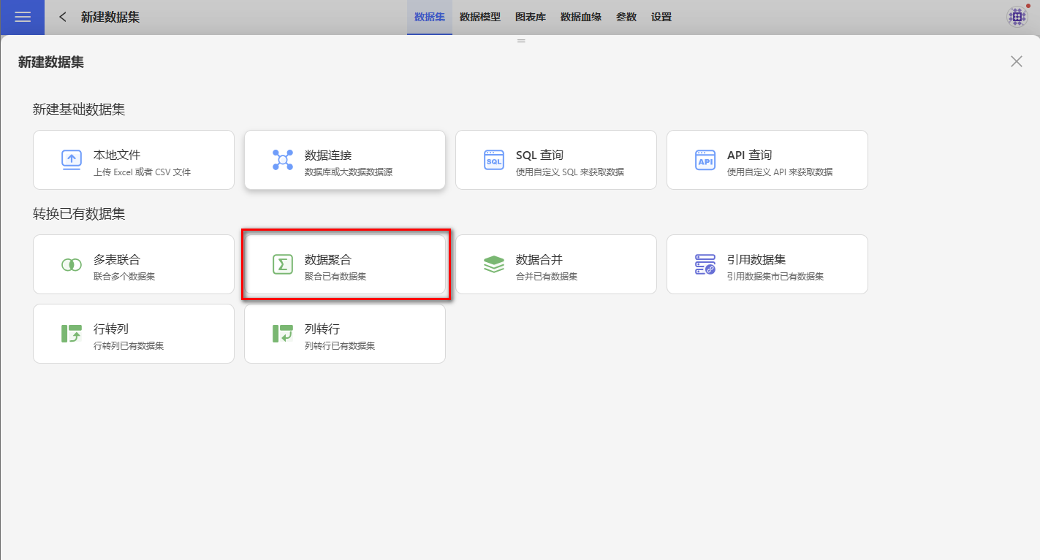Click the API query icon
Image resolution: width=1040 pixels, height=560 pixels.
click(705, 160)
